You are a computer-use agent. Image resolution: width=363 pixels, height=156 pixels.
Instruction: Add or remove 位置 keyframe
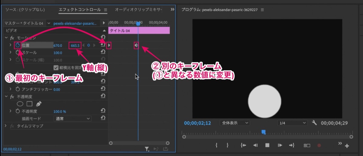[89, 45]
